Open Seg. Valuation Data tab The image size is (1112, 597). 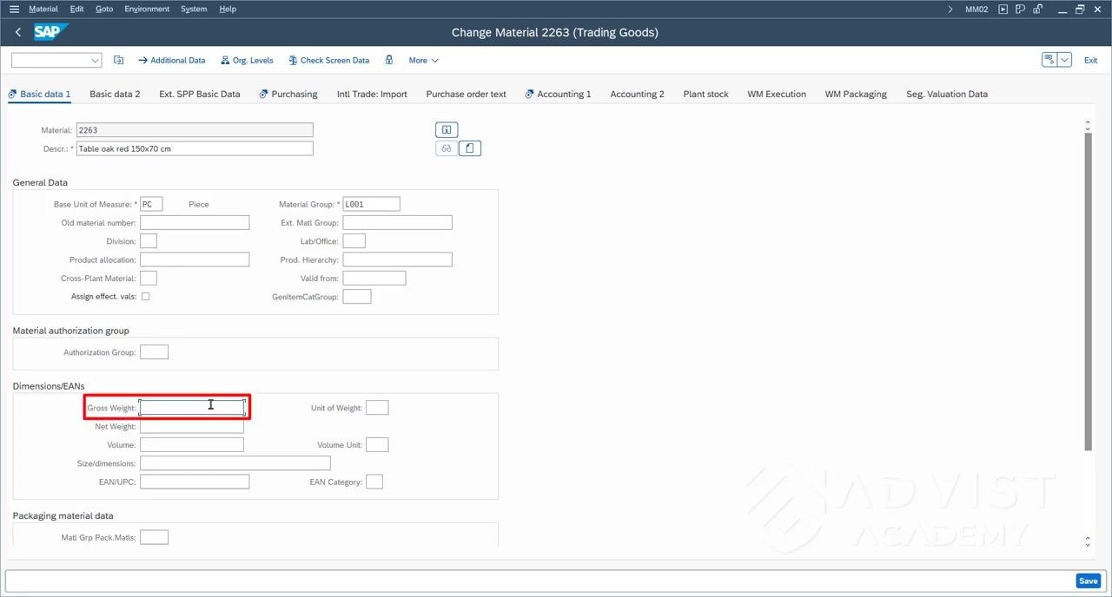947,94
